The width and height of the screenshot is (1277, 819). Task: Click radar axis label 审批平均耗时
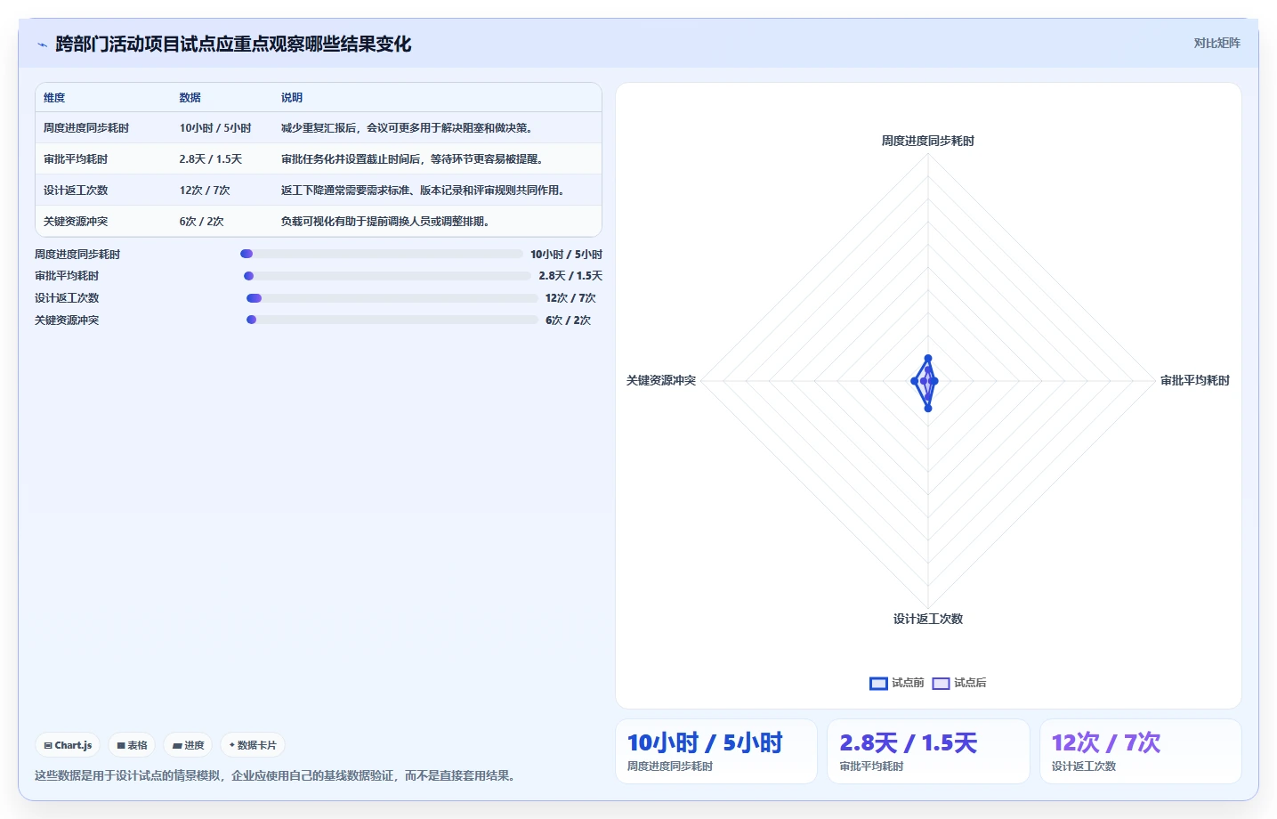(x=1195, y=380)
